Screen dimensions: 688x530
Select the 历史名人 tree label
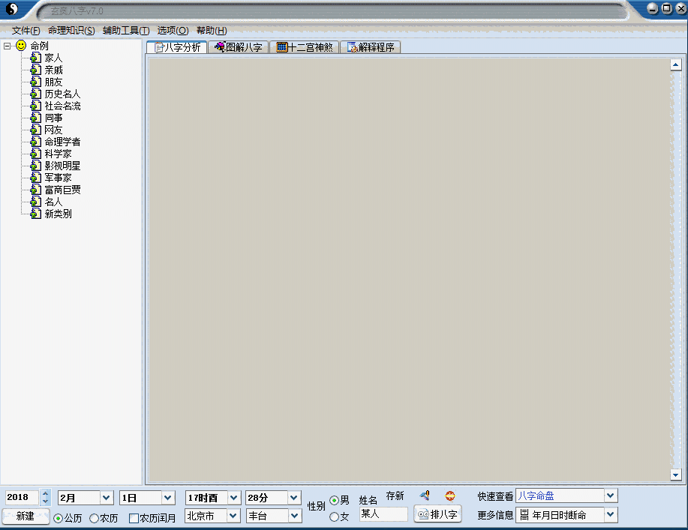point(62,94)
